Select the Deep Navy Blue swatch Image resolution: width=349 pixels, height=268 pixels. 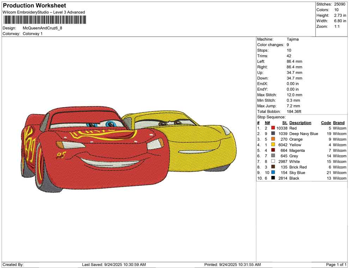[x=273, y=134]
